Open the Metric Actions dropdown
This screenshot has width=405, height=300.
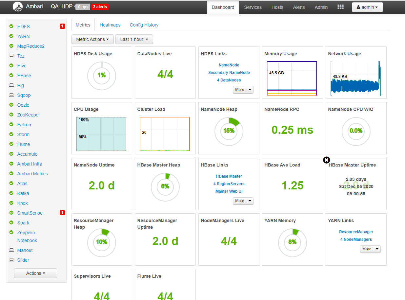click(x=92, y=39)
